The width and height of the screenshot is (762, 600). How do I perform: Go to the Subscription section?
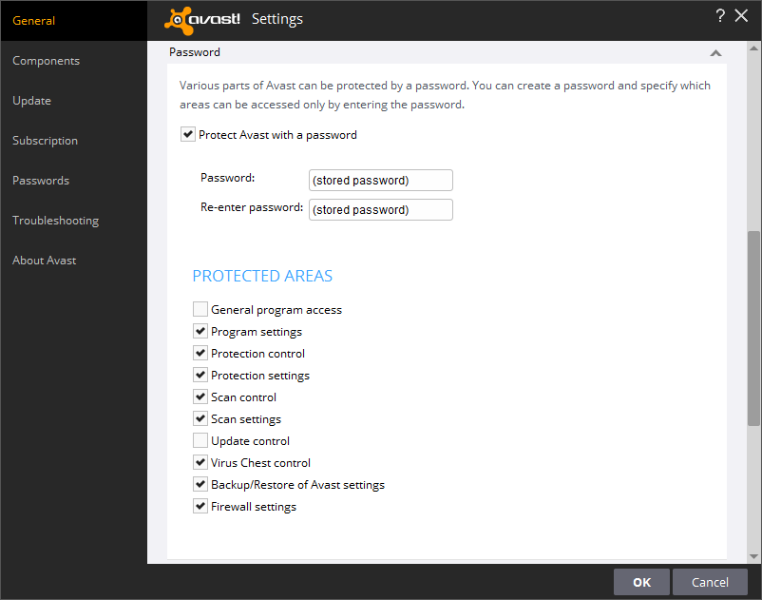tap(46, 141)
